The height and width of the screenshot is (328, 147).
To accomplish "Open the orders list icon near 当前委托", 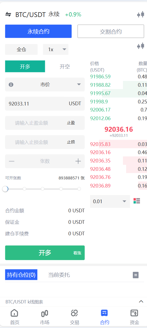I will pyautogui.click(x=136, y=275).
